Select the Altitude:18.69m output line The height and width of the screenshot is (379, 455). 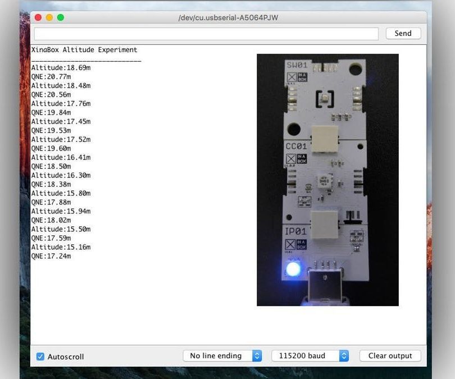point(61,68)
